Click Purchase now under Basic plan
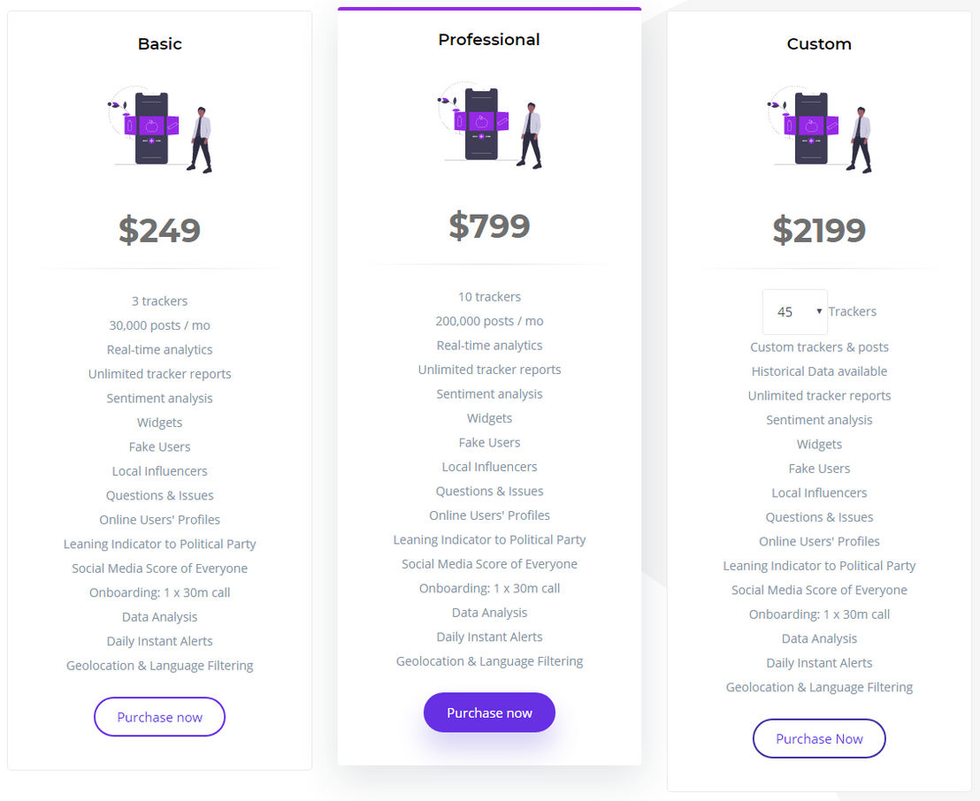Screen dimensions: 980x801 click(x=159, y=717)
